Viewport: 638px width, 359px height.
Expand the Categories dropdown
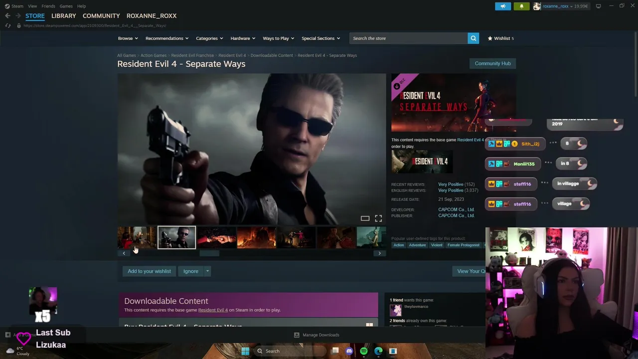click(209, 38)
